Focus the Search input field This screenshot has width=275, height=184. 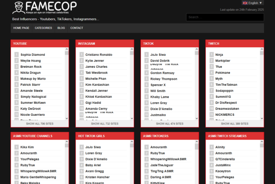225,17
